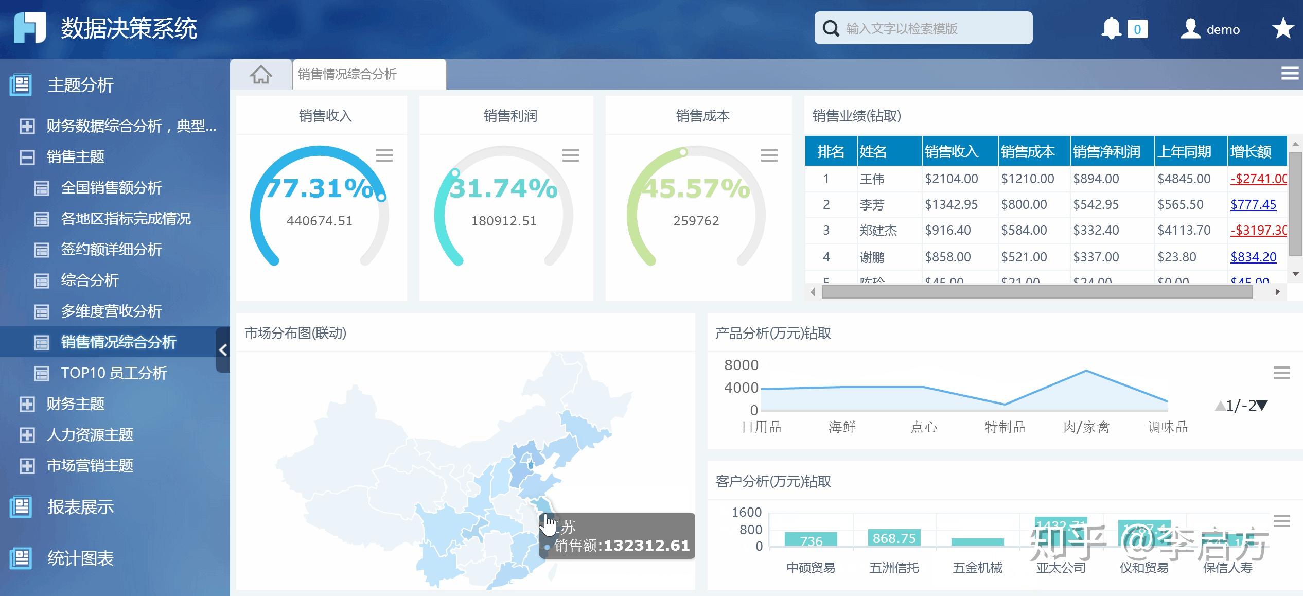Click the demo user avatar icon

click(x=1190, y=29)
